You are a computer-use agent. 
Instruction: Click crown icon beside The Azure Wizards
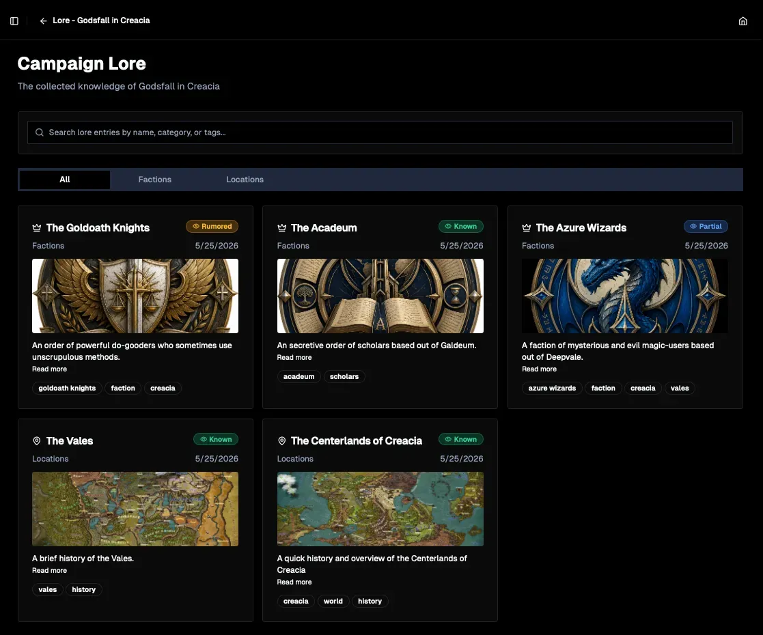point(526,228)
